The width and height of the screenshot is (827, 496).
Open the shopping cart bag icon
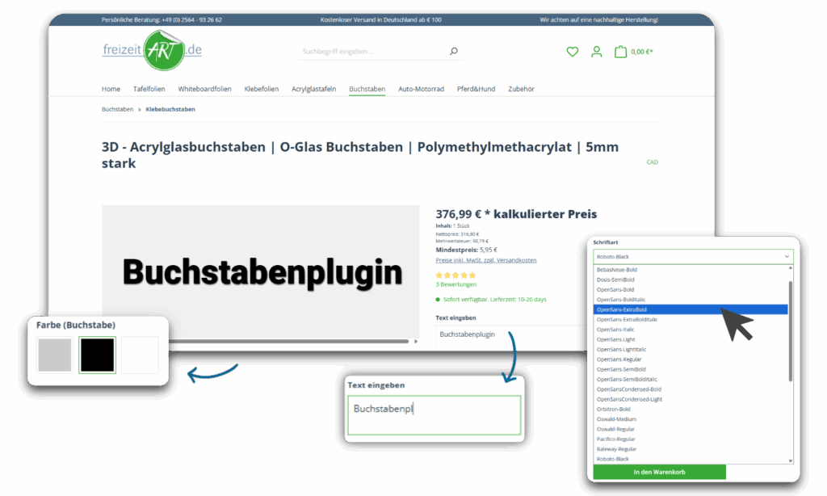[x=620, y=51]
